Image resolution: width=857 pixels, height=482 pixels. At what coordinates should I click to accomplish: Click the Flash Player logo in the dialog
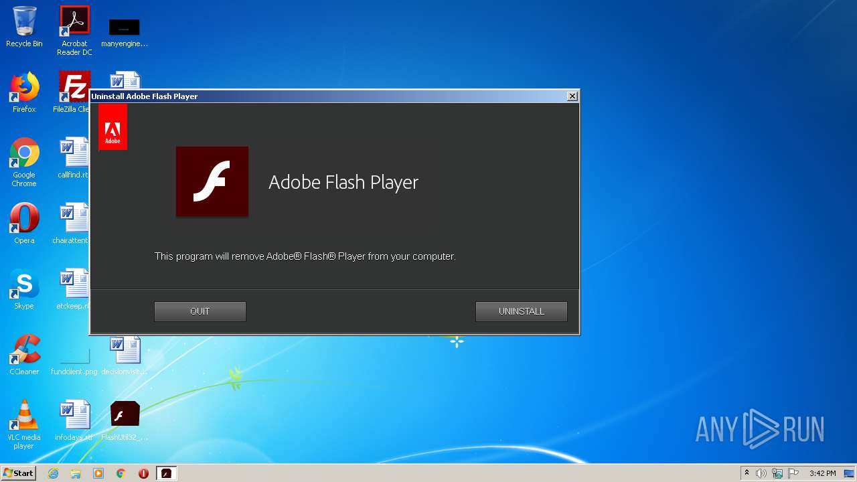pos(212,181)
